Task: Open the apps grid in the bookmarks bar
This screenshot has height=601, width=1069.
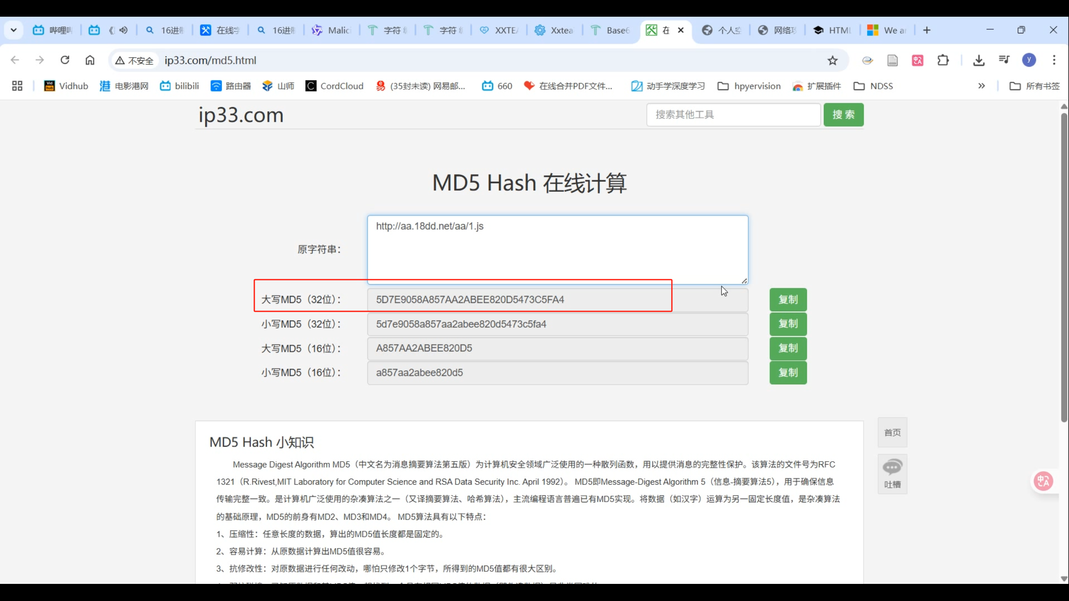Action: pos(17,86)
